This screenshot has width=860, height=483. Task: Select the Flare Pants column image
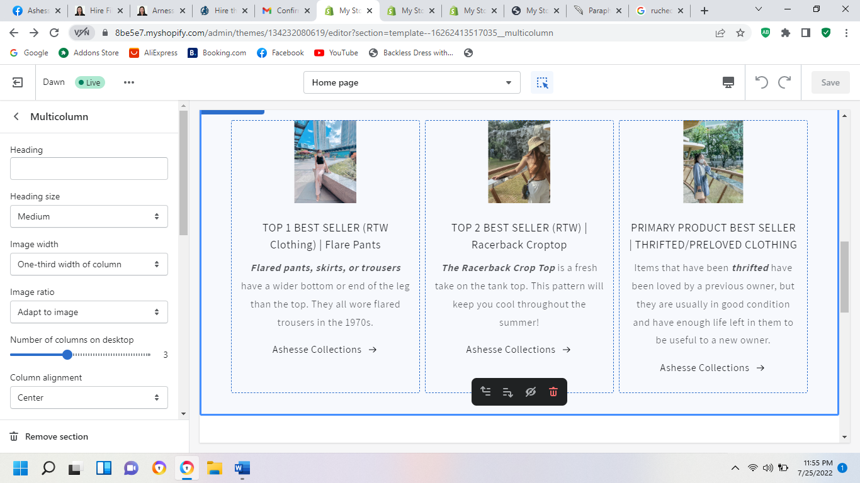click(325, 162)
